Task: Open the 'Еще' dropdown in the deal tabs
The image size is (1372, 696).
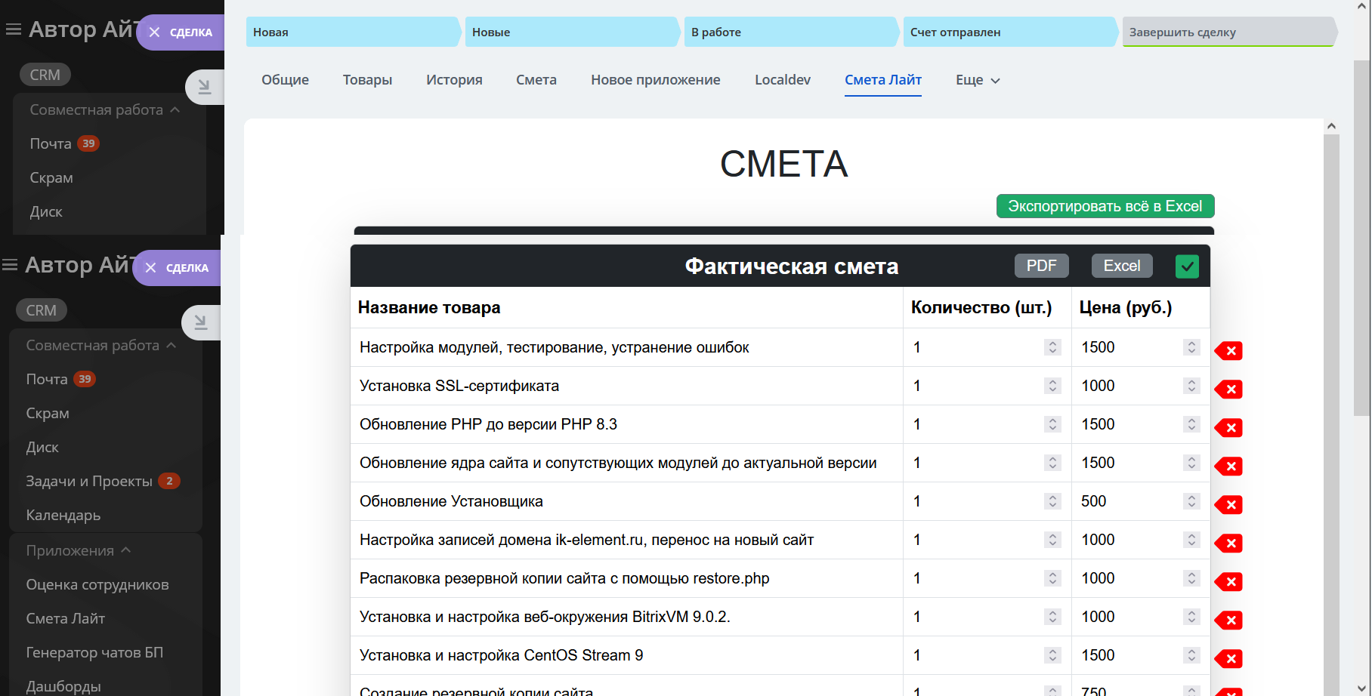Action: click(978, 80)
